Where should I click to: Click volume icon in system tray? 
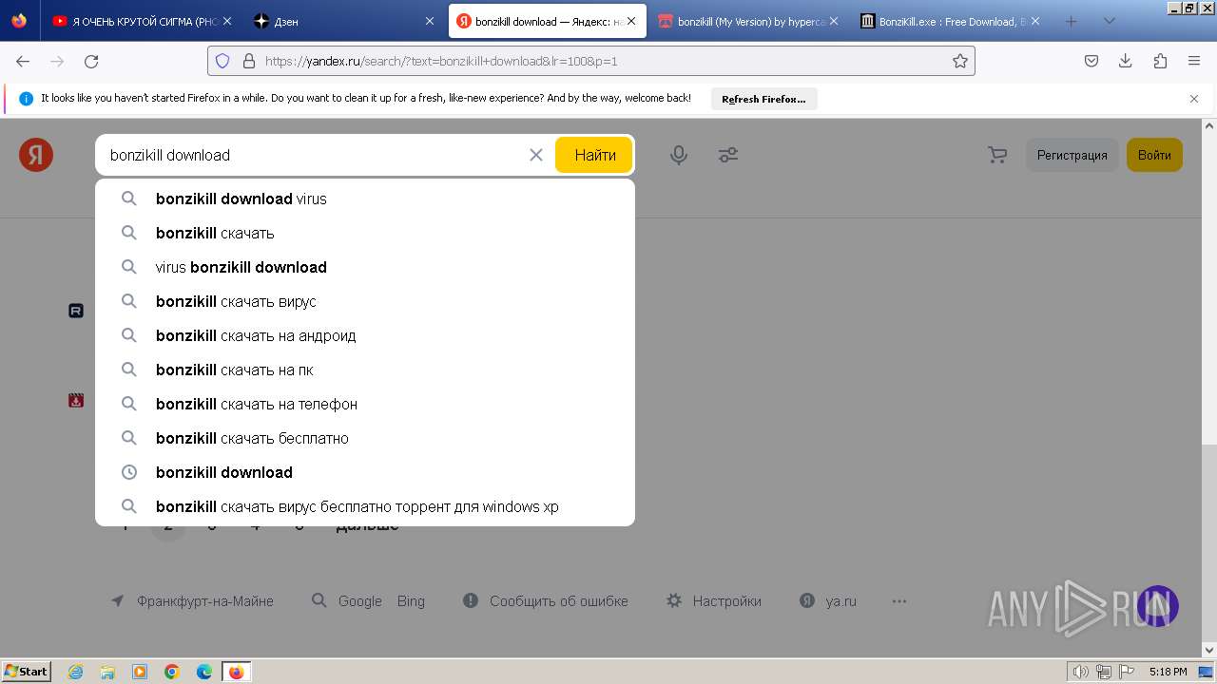(x=1081, y=672)
